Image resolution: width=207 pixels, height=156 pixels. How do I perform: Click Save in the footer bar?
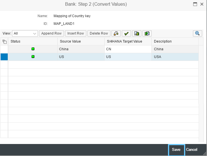click(176, 149)
